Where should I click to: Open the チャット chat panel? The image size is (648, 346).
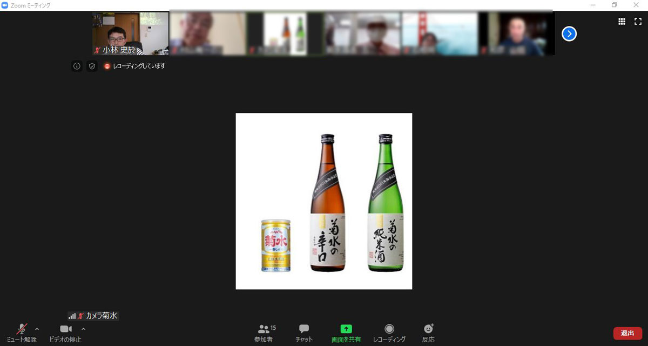coord(304,333)
